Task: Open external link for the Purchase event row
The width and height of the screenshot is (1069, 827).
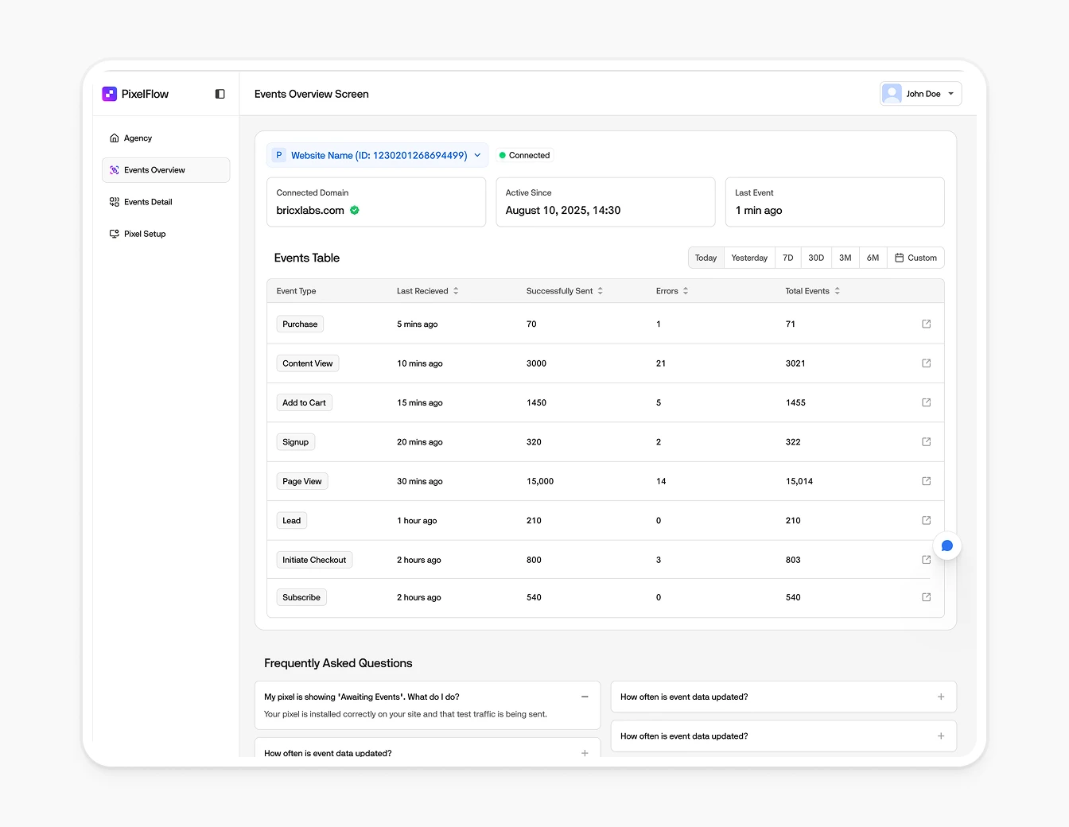Action: [926, 324]
